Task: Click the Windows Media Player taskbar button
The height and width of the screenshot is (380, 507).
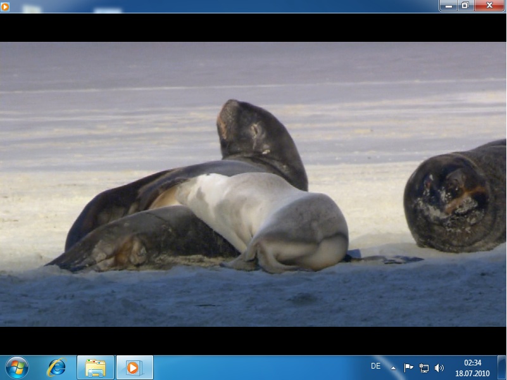Action: click(134, 367)
